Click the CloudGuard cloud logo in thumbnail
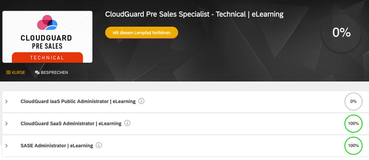 tap(47, 22)
